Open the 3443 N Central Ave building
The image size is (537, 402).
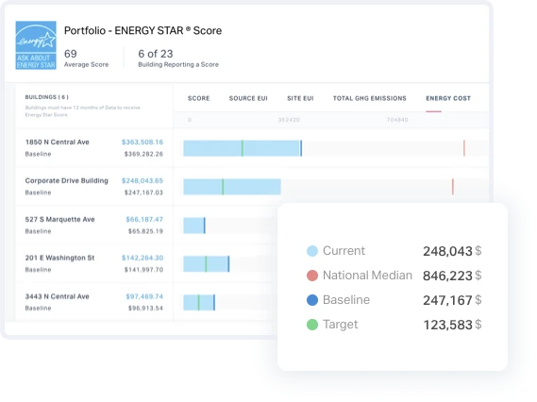click(x=58, y=296)
